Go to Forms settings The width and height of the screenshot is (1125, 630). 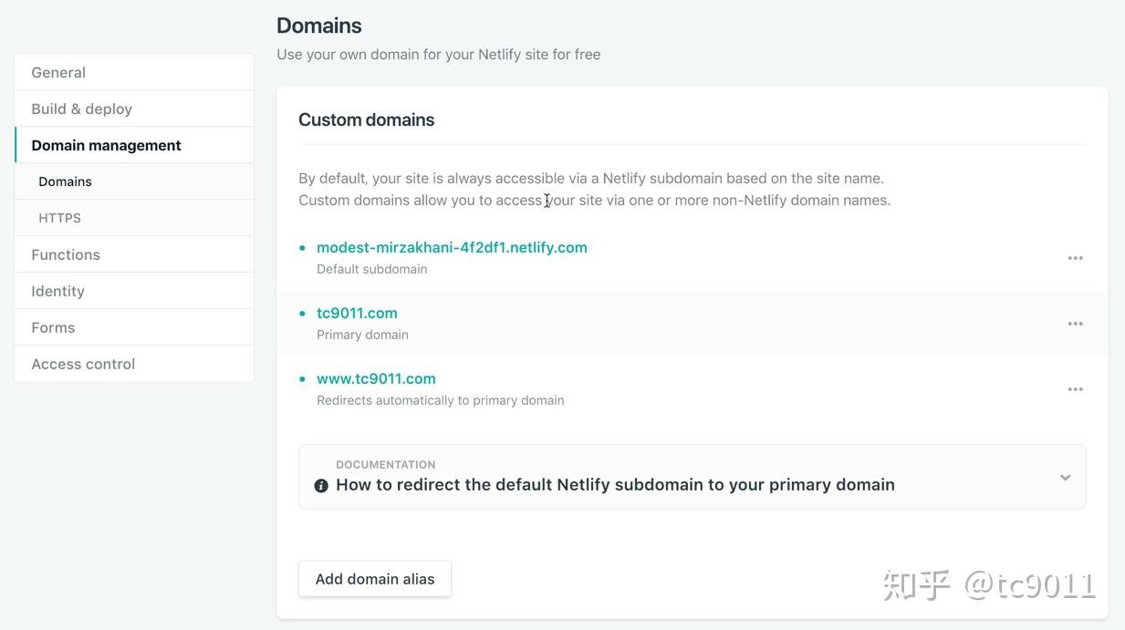[x=53, y=327]
